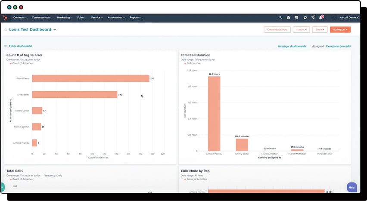
Task: Click the filter icon beside Filter dashboard
Action: click(6, 46)
